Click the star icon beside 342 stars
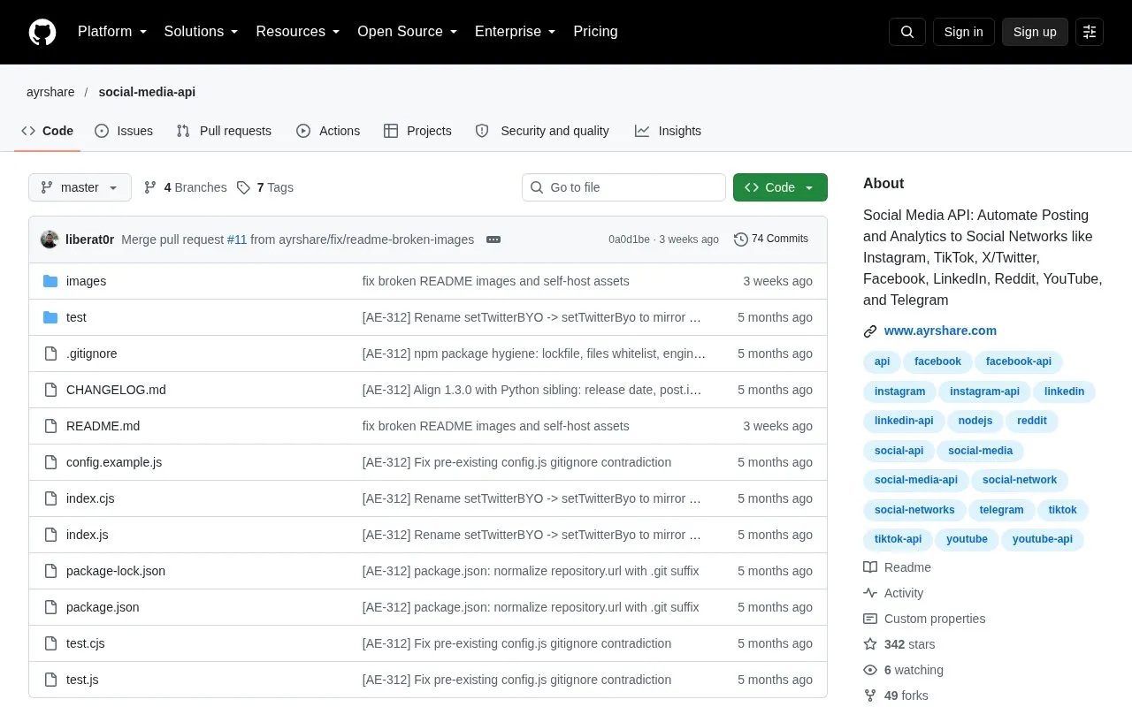This screenshot has width=1132, height=707. 870,644
